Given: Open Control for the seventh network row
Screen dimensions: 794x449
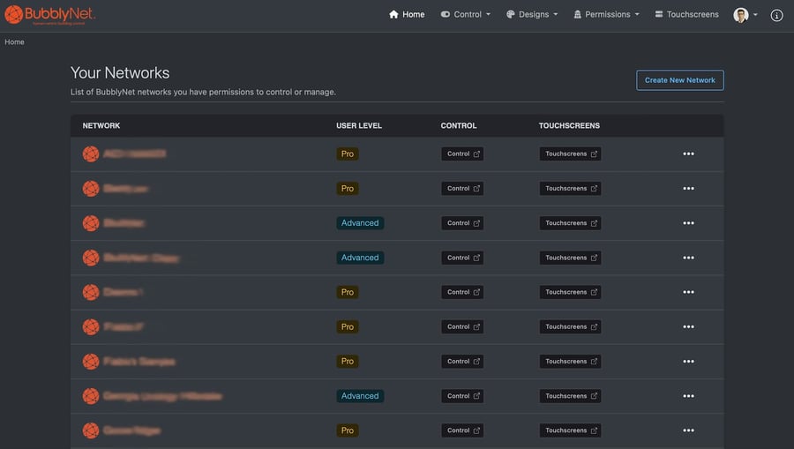Looking at the screenshot, I should tap(462, 362).
